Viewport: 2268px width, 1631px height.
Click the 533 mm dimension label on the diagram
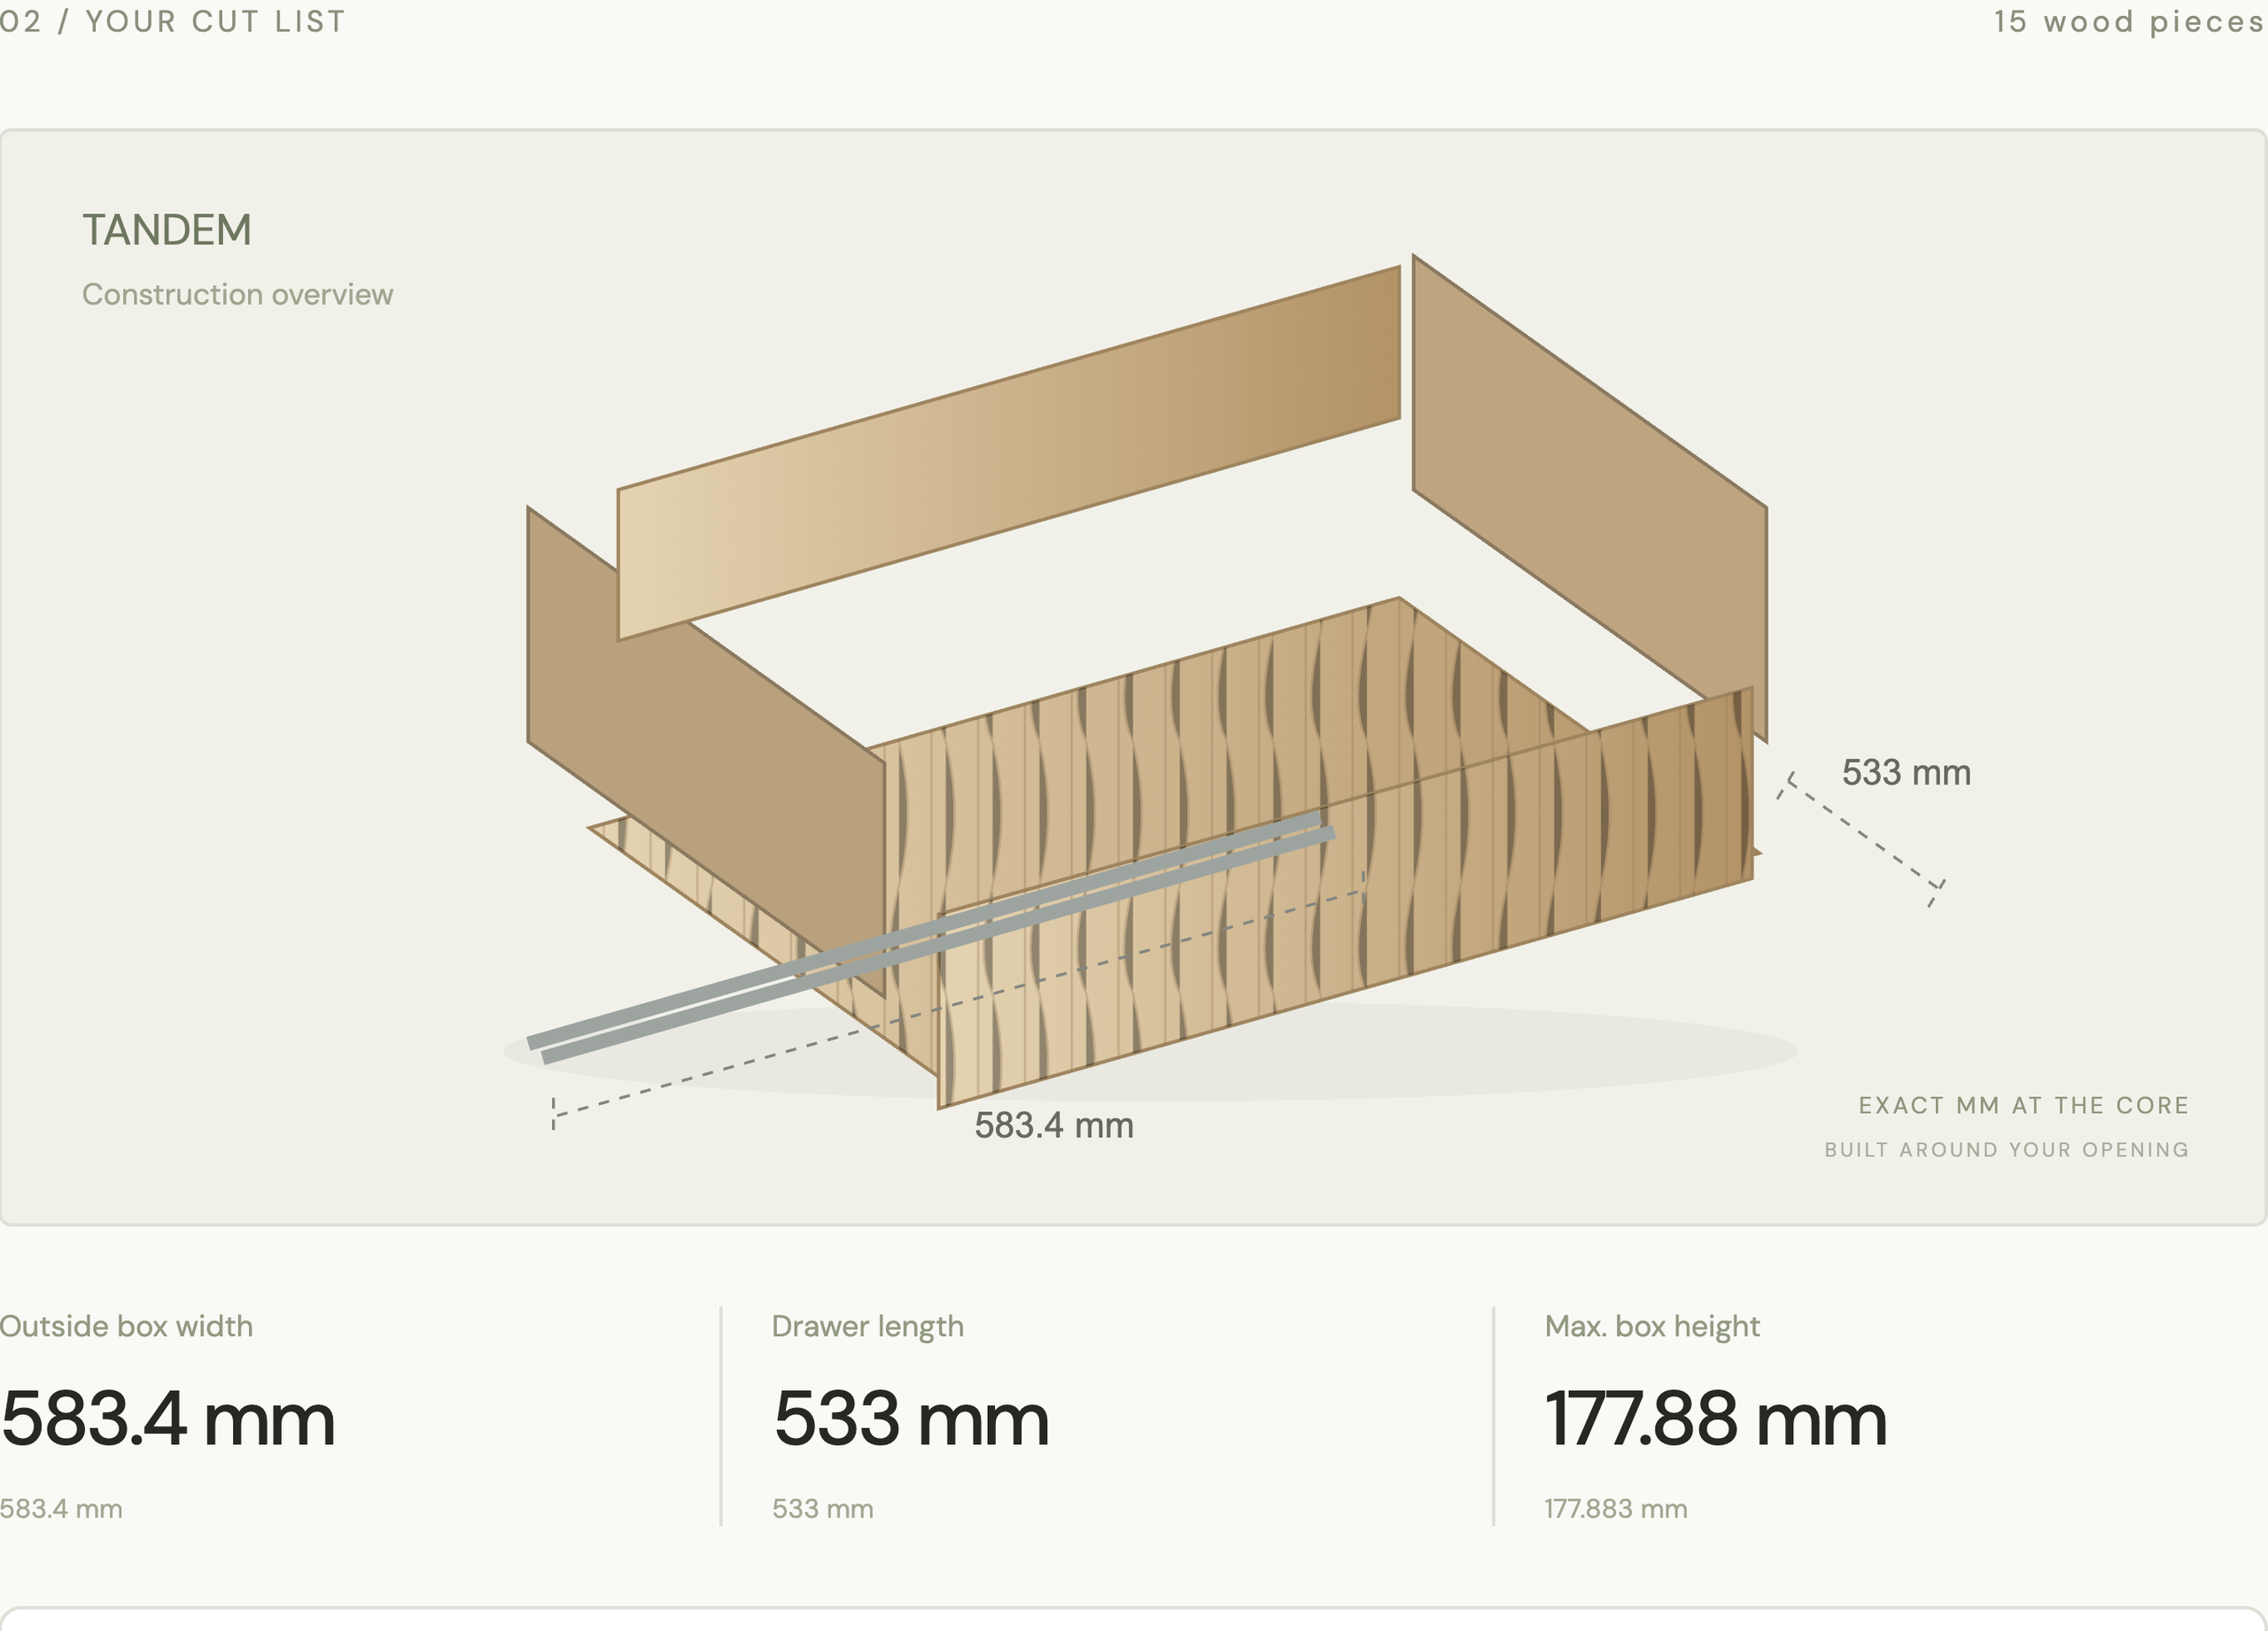point(1906,772)
